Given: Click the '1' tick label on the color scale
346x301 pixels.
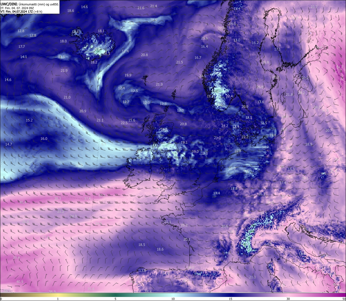Looking at the screenshot, I should (58, 299).
